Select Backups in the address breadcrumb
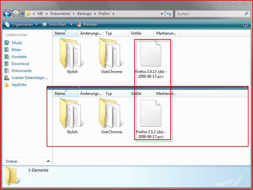The image size is (253, 190). [x=84, y=14]
